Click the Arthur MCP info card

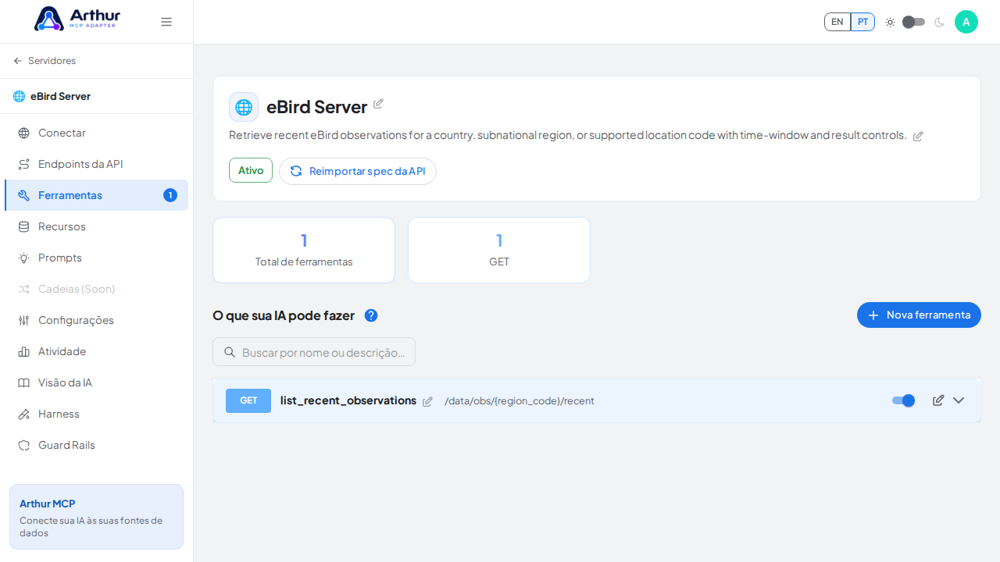[96, 517]
